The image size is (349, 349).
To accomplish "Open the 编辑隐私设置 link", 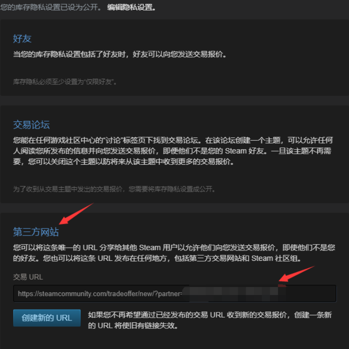I will 132,8.
